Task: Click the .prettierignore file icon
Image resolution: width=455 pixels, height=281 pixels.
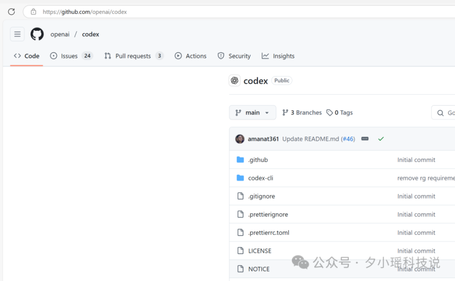Action: [x=240, y=214]
